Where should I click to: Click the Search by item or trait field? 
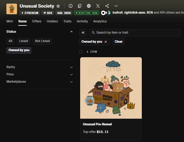pyautogui.click(x=135, y=33)
